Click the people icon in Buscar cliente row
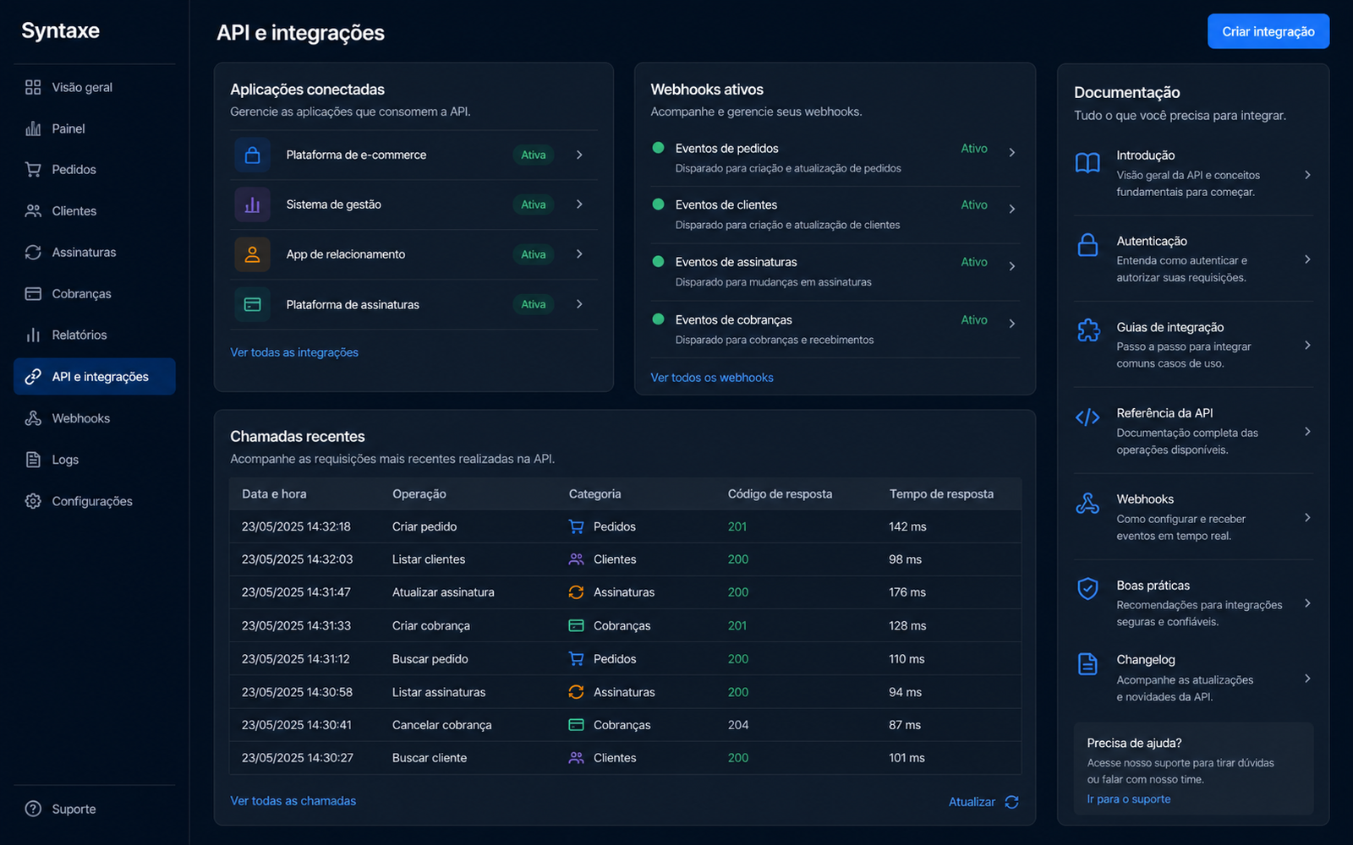 [576, 758]
